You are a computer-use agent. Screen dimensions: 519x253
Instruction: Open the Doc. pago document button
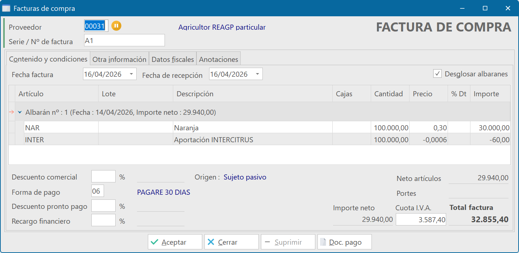(344, 242)
